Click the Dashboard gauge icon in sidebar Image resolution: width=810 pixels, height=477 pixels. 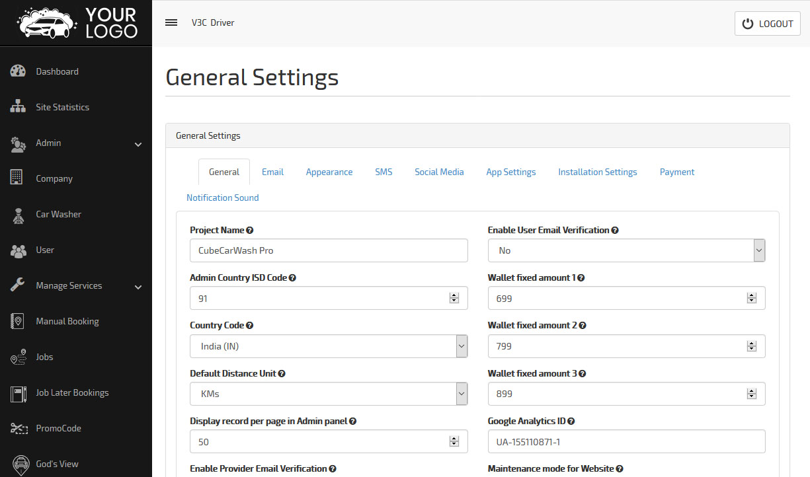tap(18, 71)
